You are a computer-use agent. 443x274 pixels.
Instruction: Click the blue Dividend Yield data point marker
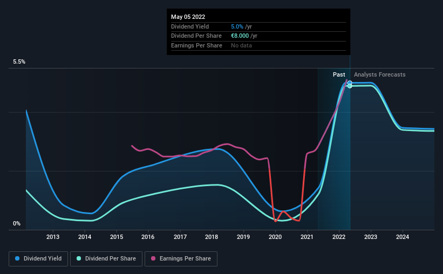(350, 83)
